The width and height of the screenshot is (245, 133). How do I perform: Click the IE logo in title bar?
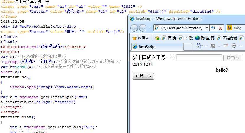coord(132,19)
